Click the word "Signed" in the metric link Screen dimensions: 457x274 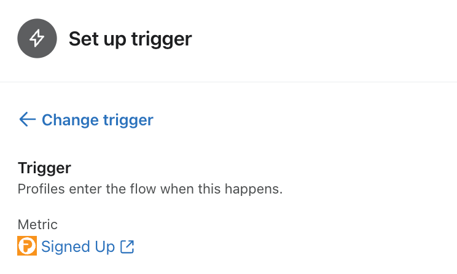(x=65, y=247)
